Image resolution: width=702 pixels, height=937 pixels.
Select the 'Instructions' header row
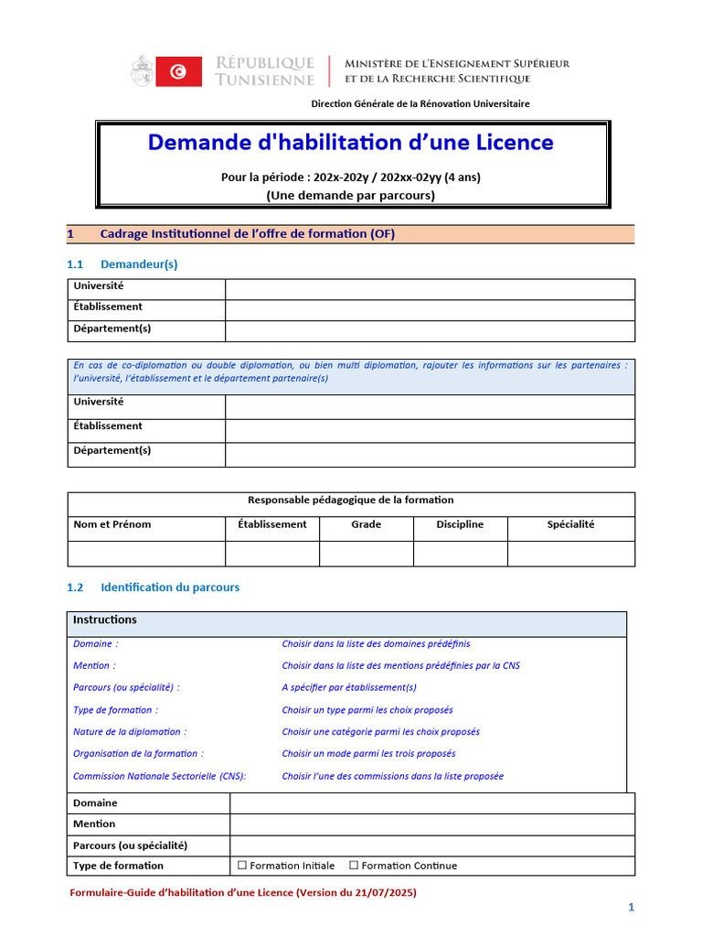point(346,623)
